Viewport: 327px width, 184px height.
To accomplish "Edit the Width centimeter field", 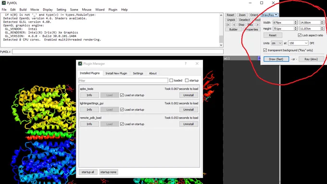I will pos(310,22).
